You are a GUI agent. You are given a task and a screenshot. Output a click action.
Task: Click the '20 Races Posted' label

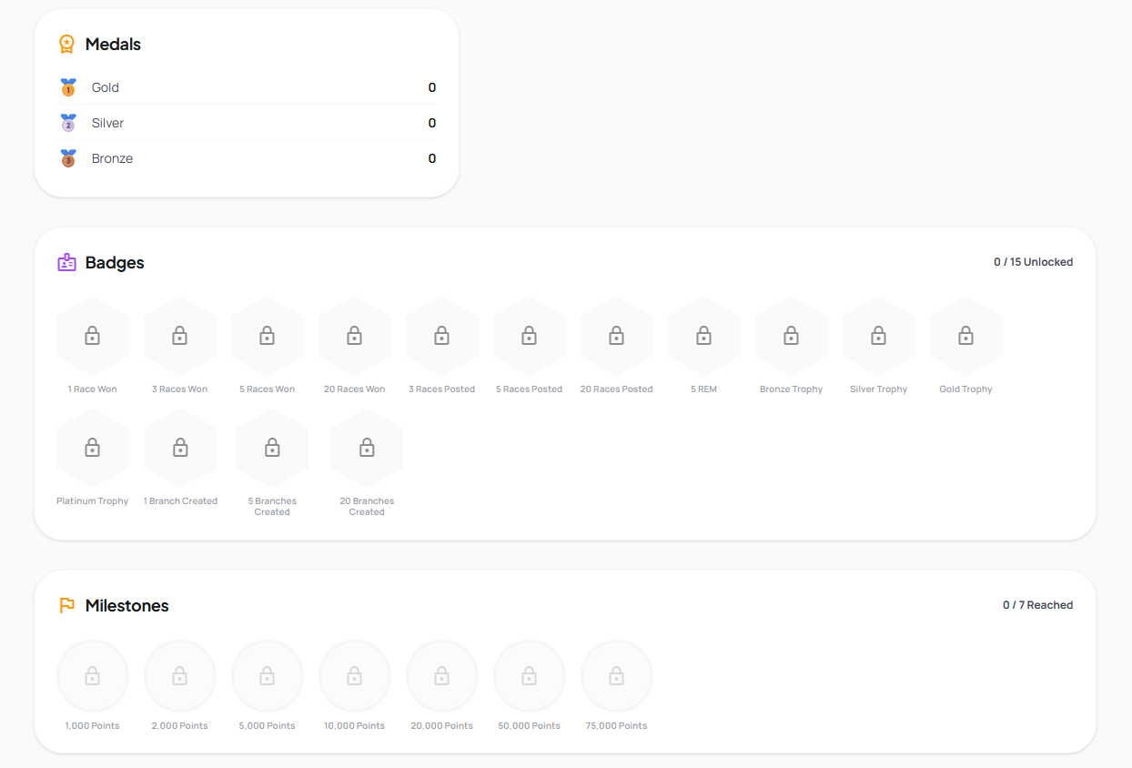(x=617, y=389)
